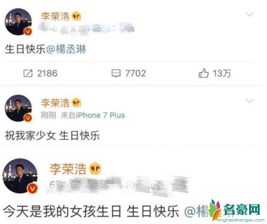Click the iPhone 7 Plus source link
The width and height of the screenshot is (267, 224).
pyautogui.click(x=100, y=115)
